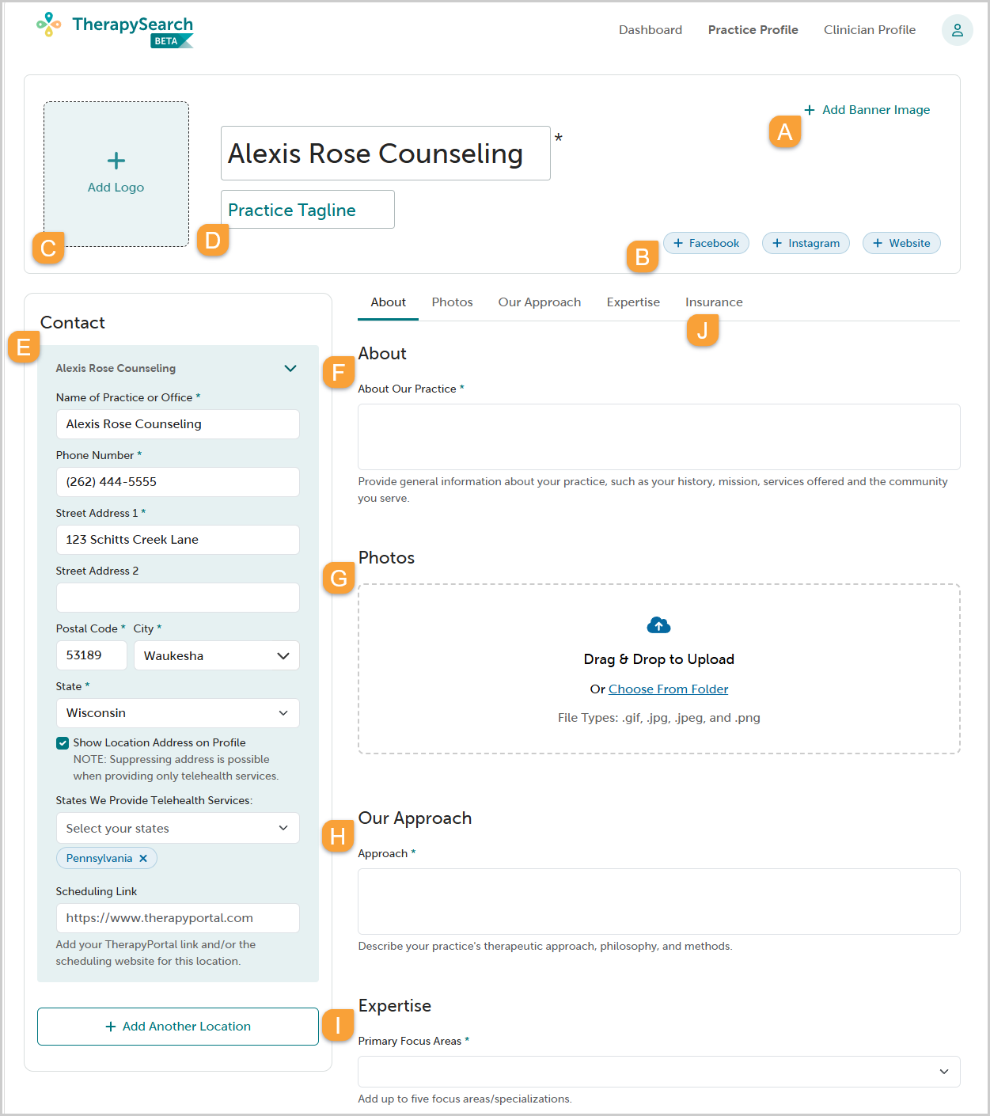
Task: Uncheck Show Location Address on Profile
Action: [x=63, y=742]
